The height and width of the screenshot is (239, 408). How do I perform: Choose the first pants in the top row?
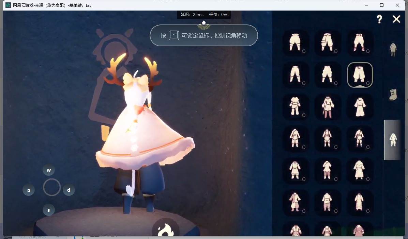(295, 42)
